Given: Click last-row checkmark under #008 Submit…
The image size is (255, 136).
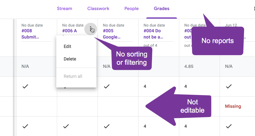Looking at the screenshot, I should click(x=25, y=126).
